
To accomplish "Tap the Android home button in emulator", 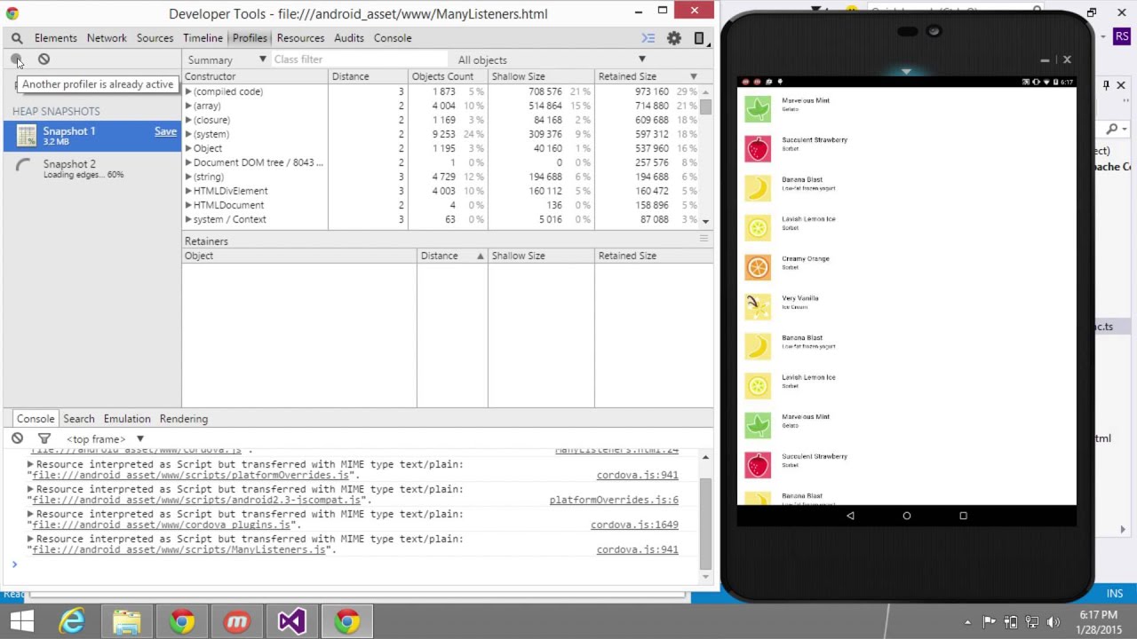I will pyautogui.click(x=907, y=516).
